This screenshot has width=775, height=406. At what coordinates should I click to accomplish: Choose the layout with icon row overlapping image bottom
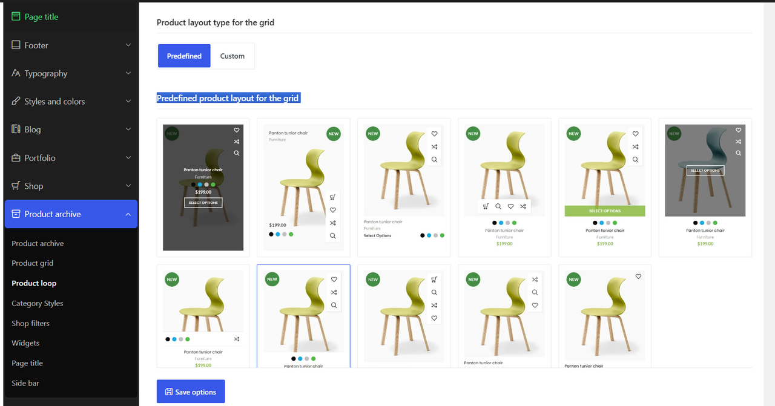click(x=504, y=188)
